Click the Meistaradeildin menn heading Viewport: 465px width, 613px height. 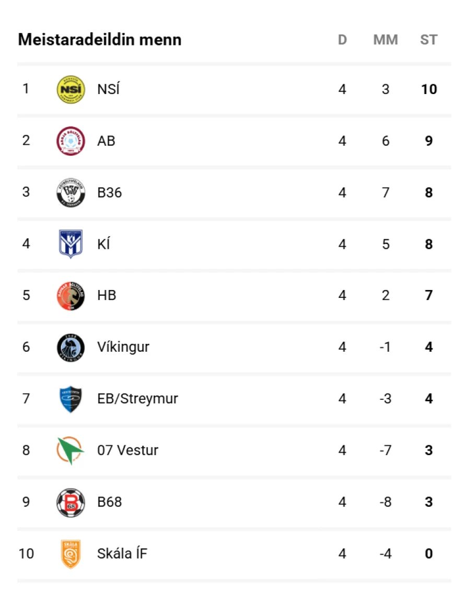coord(100,40)
